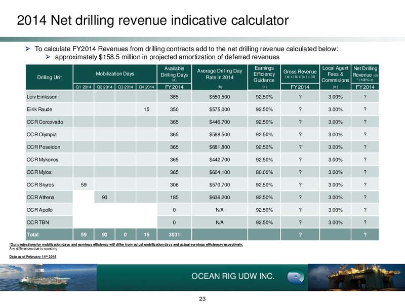Click the Q4 2014 mobilization '15' for Eirik Raude

(146, 109)
